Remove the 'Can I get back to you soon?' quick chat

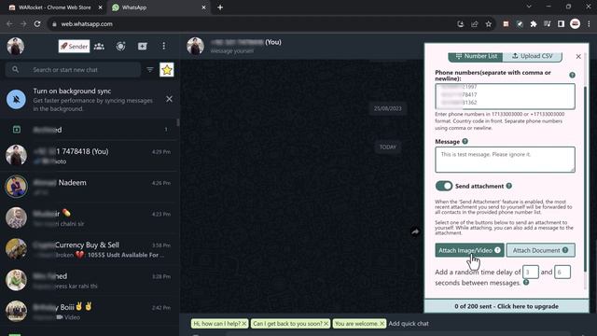point(326,324)
